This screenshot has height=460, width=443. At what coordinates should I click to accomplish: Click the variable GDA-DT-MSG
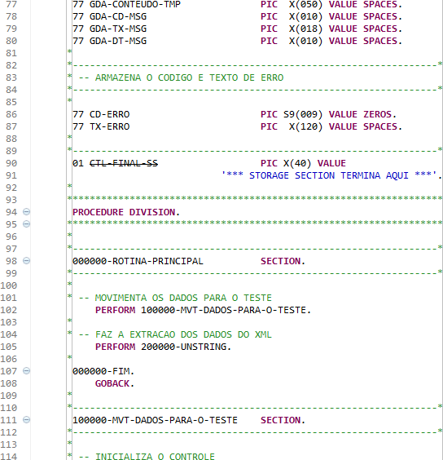coord(118,41)
